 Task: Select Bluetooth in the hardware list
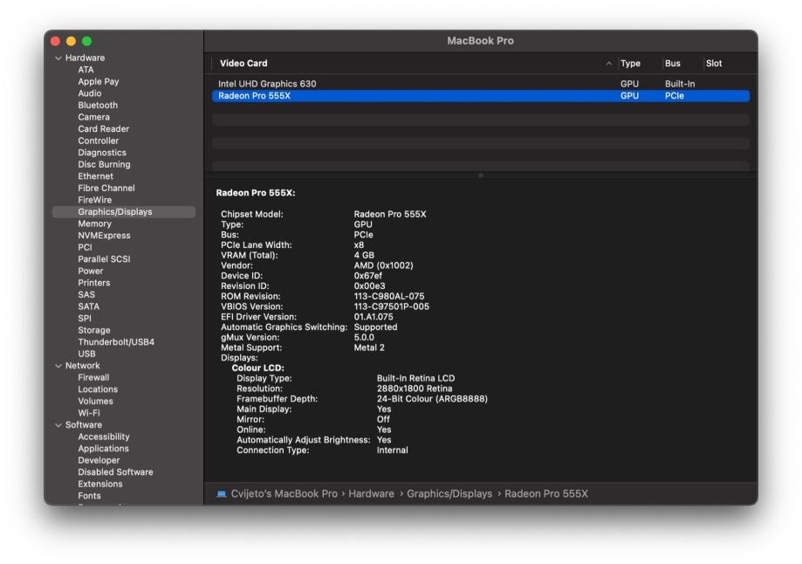(98, 106)
